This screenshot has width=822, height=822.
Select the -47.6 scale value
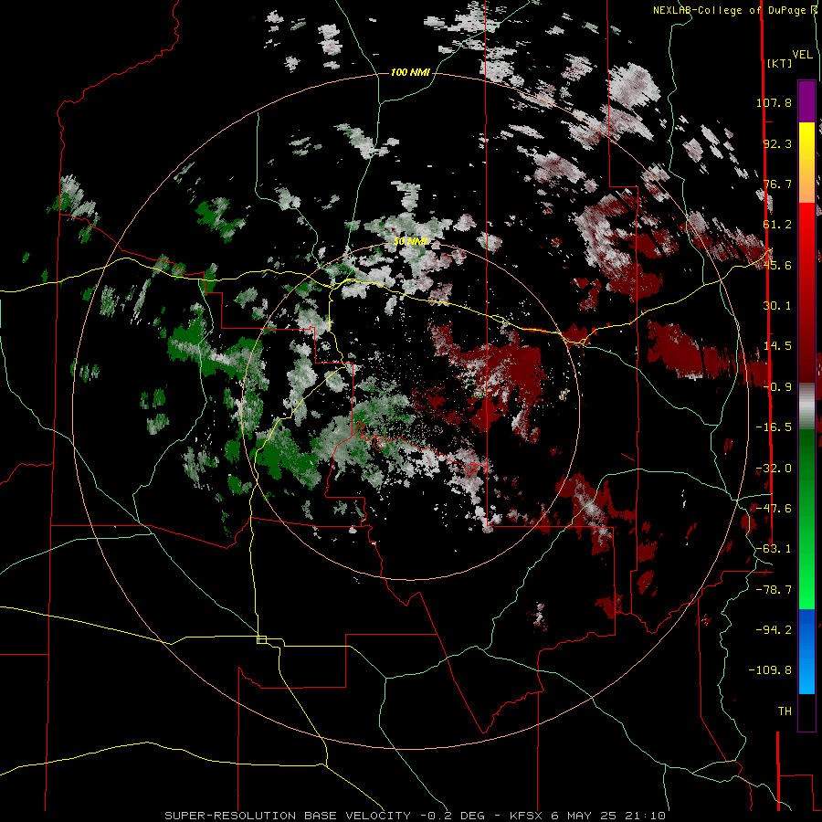click(x=774, y=509)
